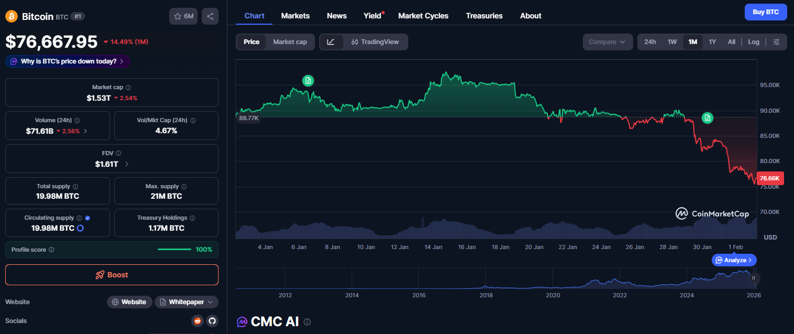
Task: Switch to the Treasuries tab
Action: [484, 16]
